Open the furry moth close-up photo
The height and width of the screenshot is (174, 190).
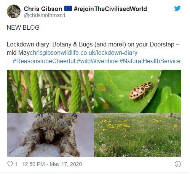[x=50, y=135]
